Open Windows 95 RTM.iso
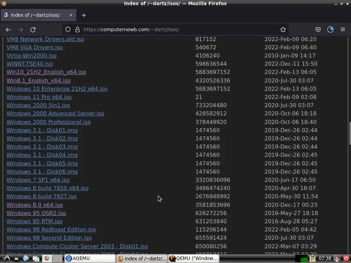351x263 pixels. click(x=35, y=222)
